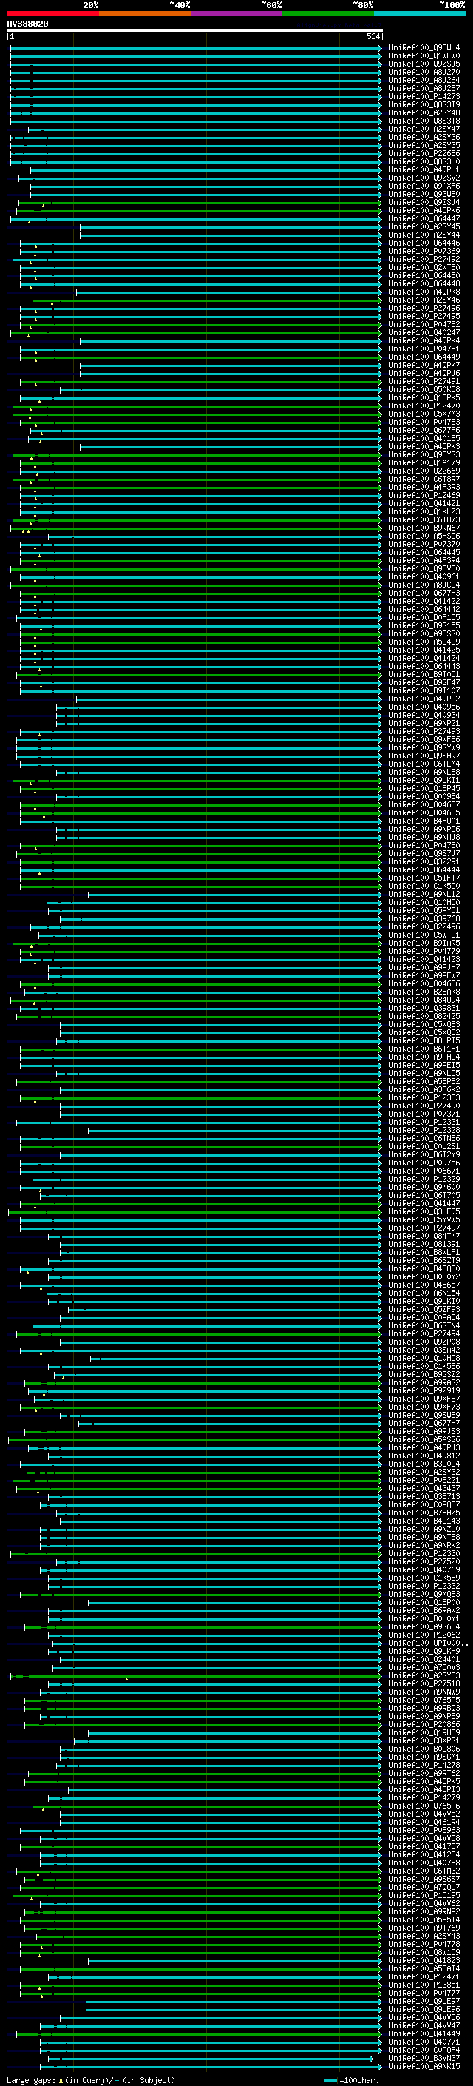Image resolution: width=473 pixels, height=2086 pixels.
Task: Select hit label UniRef100_P07369
Action: [x=423, y=251]
